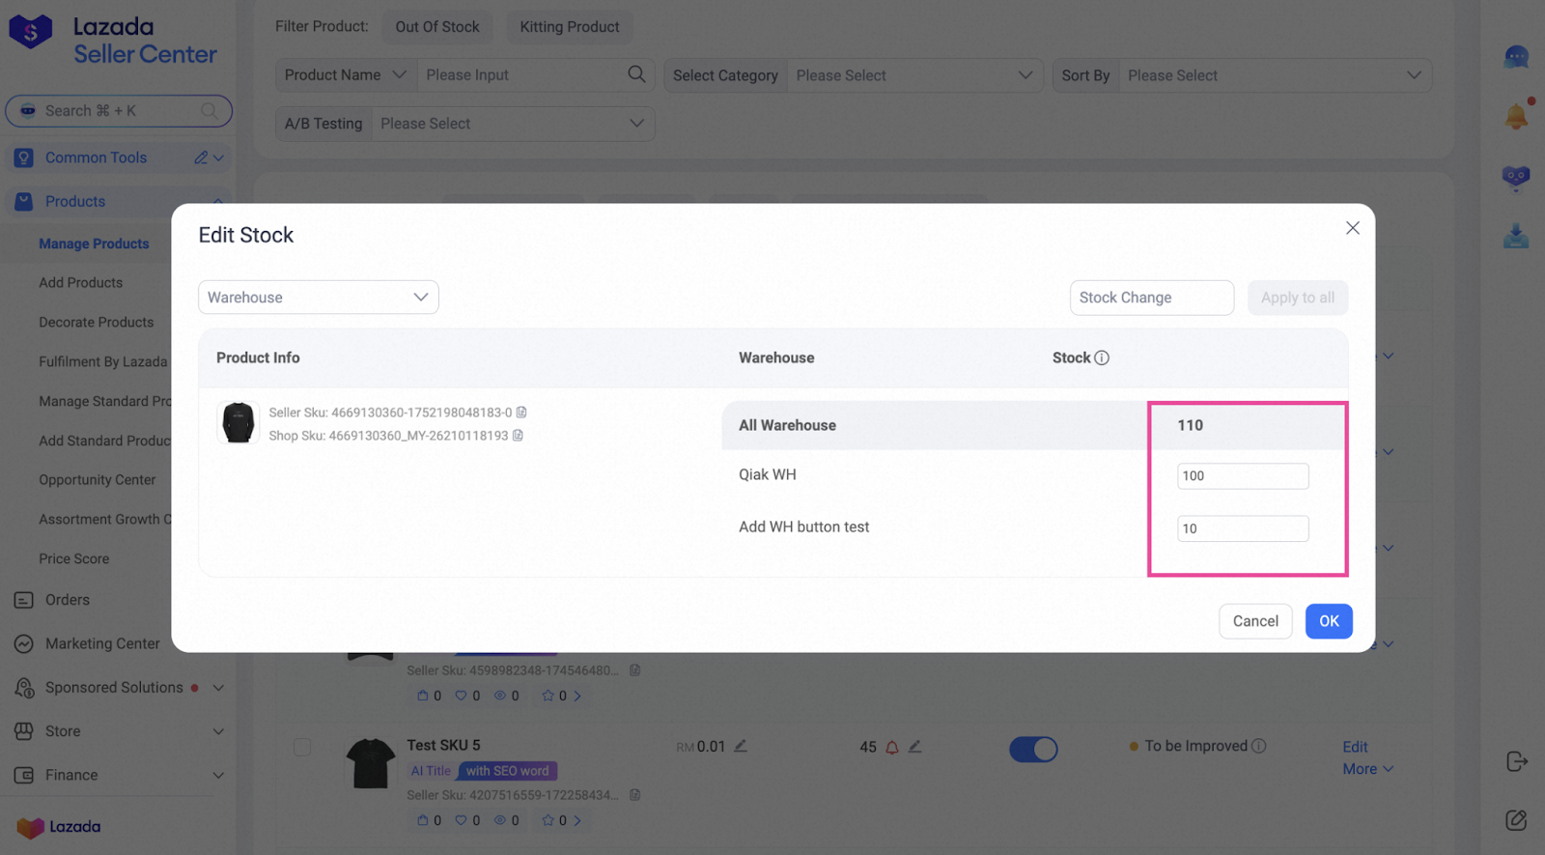This screenshot has height=855, width=1545.
Task: Click the Qiak WH stock input field
Action: coord(1242,476)
